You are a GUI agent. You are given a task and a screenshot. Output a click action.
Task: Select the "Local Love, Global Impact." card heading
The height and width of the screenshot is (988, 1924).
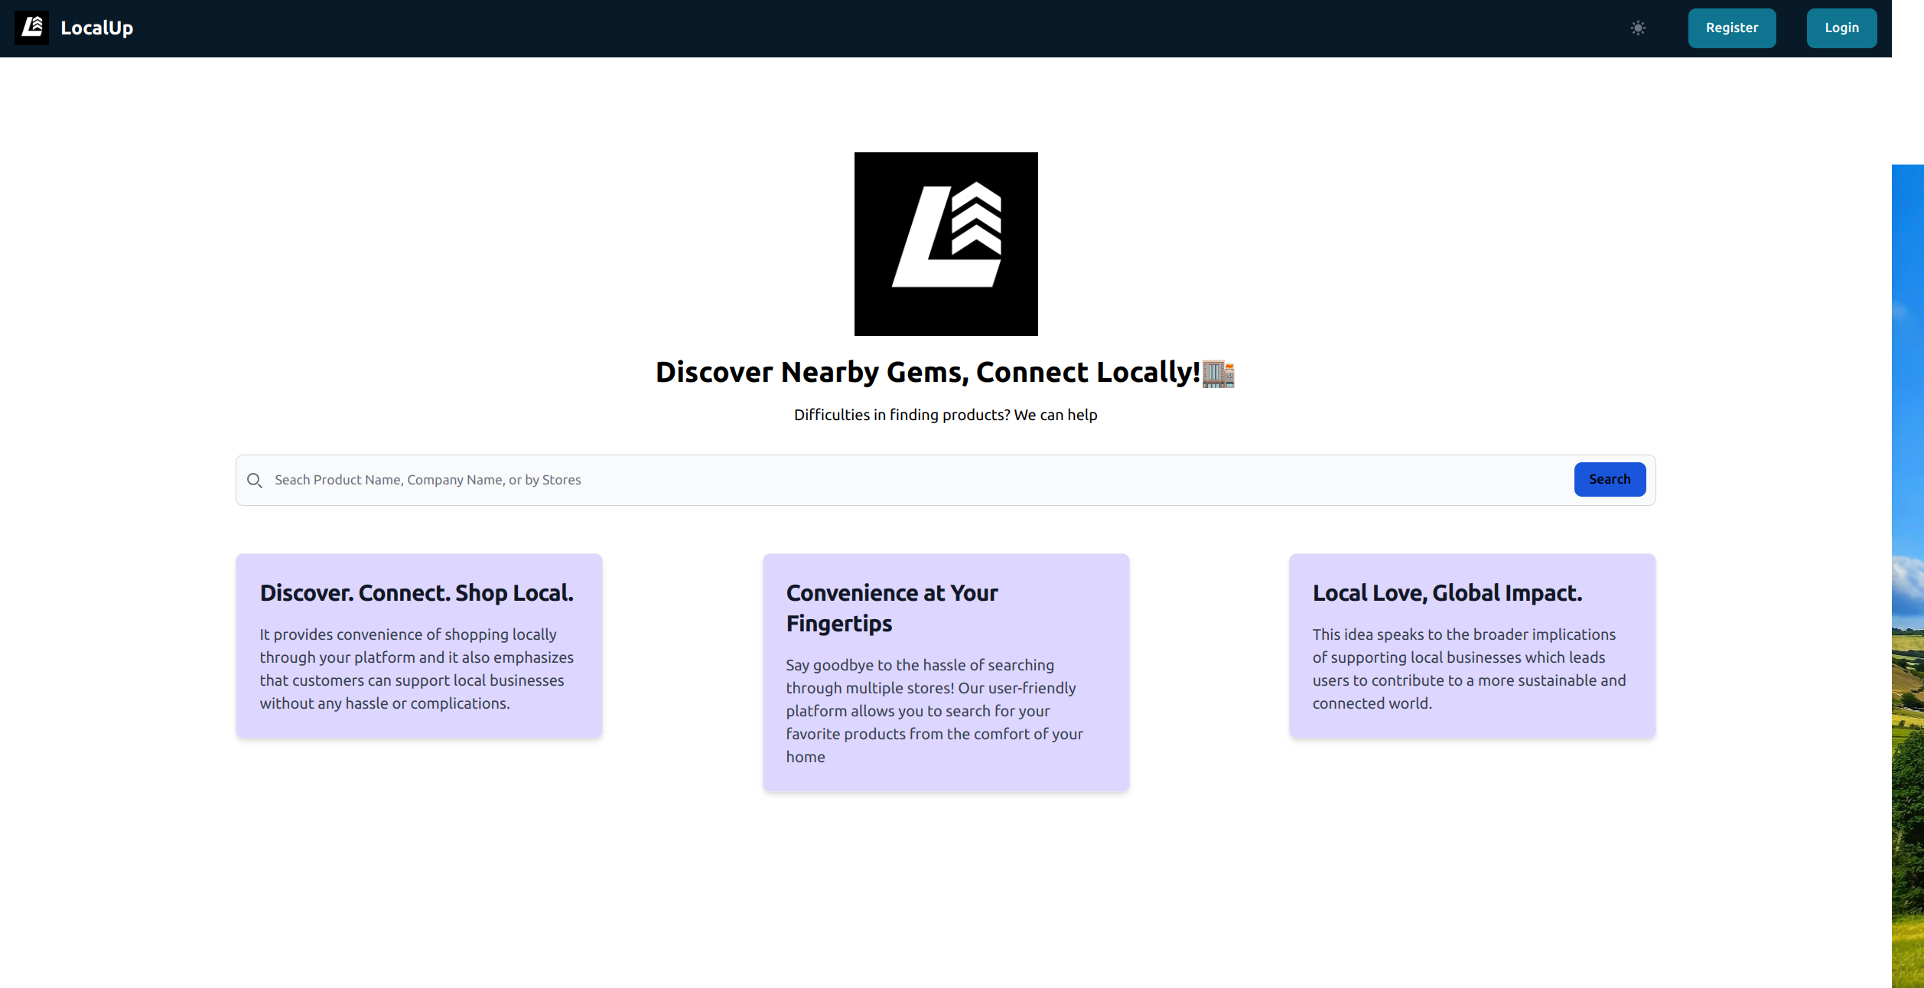click(x=1447, y=593)
